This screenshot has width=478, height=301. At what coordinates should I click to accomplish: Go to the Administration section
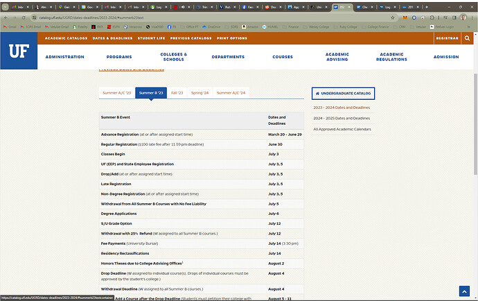point(64,57)
